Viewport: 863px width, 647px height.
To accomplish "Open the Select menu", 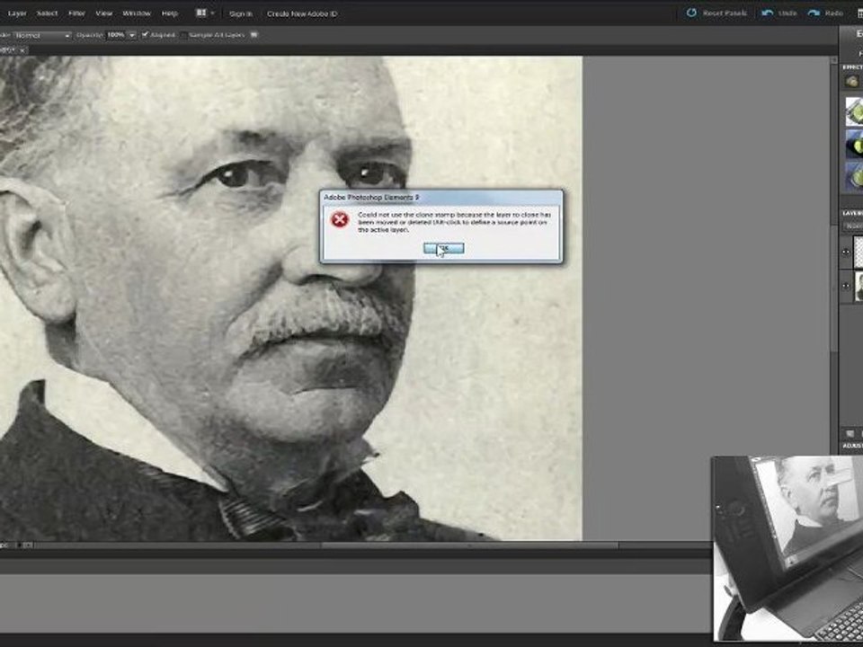I will (x=47, y=13).
